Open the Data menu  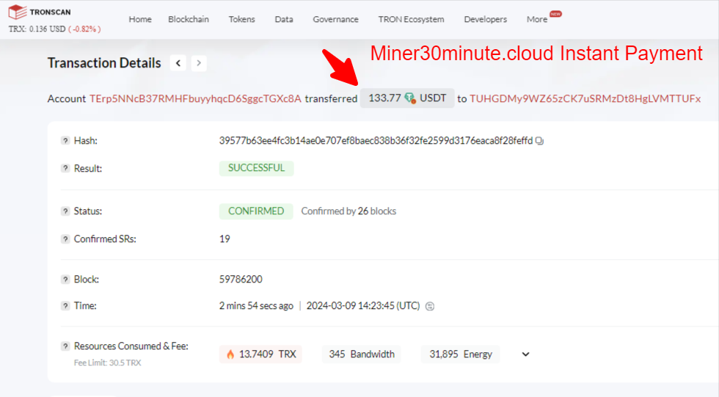point(284,19)
